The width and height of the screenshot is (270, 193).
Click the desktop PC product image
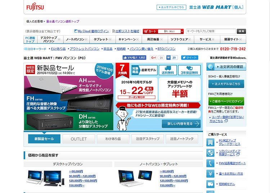[46, 178]
